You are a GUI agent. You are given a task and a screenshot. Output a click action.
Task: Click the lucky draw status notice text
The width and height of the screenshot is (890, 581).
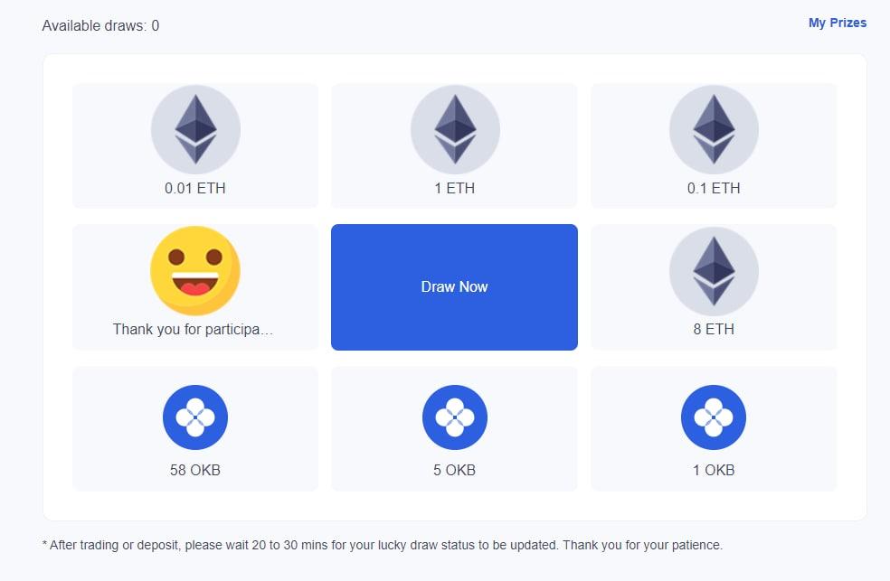pyautogui.click(x=383, y=546)
